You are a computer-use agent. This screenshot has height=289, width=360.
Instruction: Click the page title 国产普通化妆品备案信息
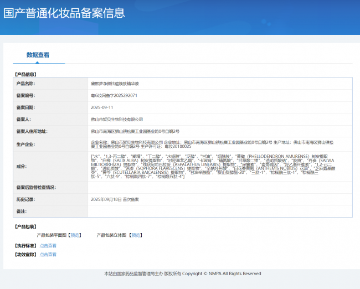coord(64,13)
